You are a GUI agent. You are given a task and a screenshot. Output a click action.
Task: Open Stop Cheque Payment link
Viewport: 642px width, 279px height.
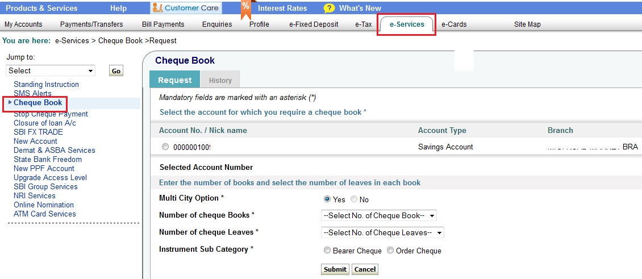click(51, 114)
